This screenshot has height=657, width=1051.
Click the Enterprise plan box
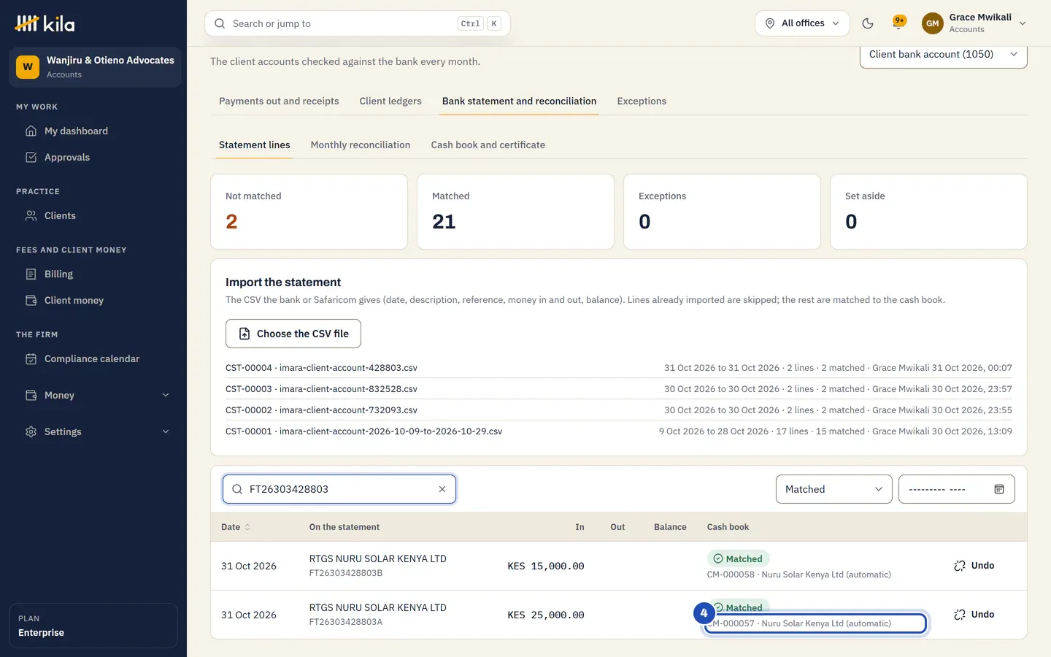93,626
